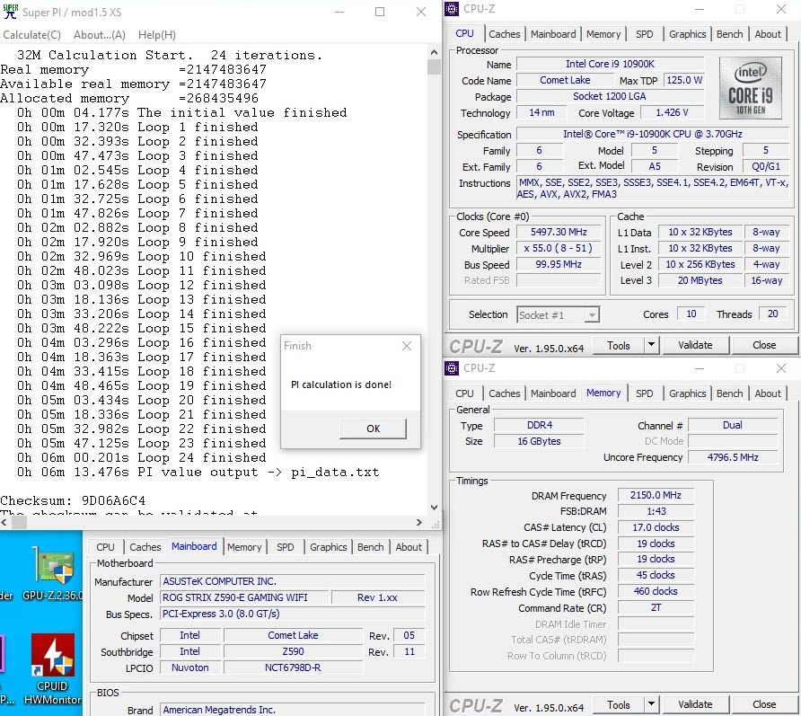Image resolution: width=801 pixels, height=716 pixels.
Task: Open the Help menu in Super PI
Action: (157, 35)
